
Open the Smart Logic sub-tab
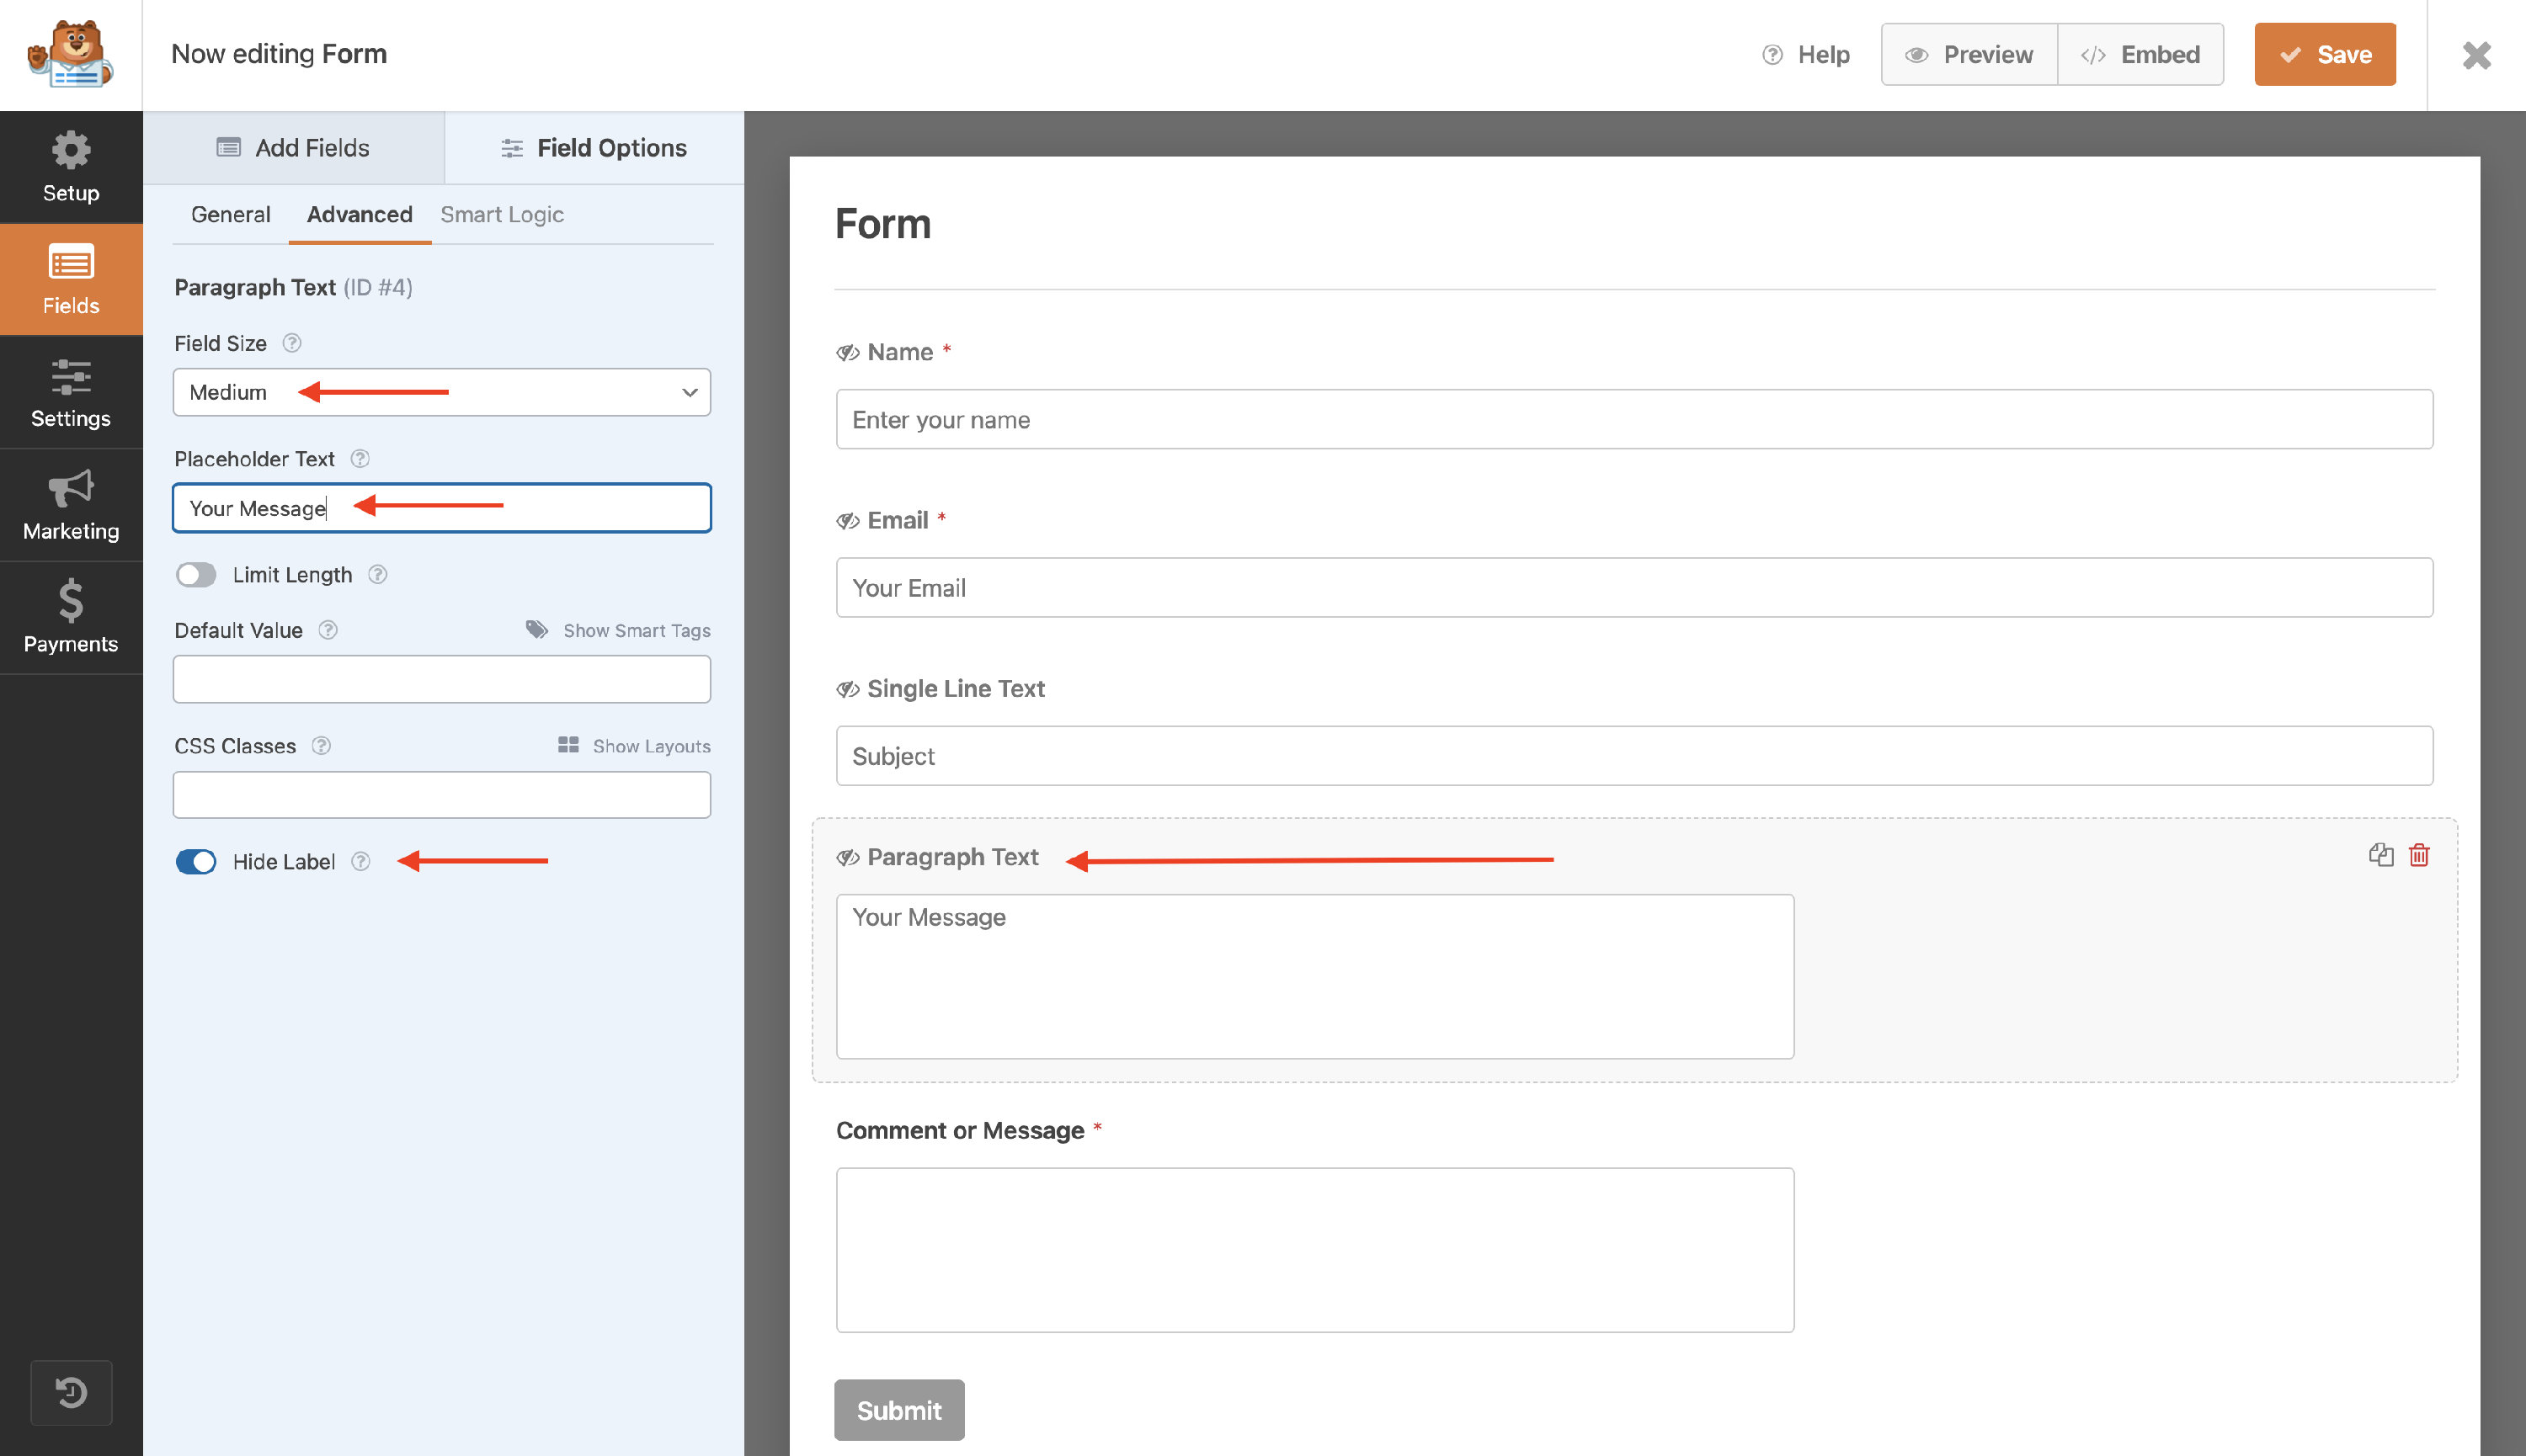[501, 214]
